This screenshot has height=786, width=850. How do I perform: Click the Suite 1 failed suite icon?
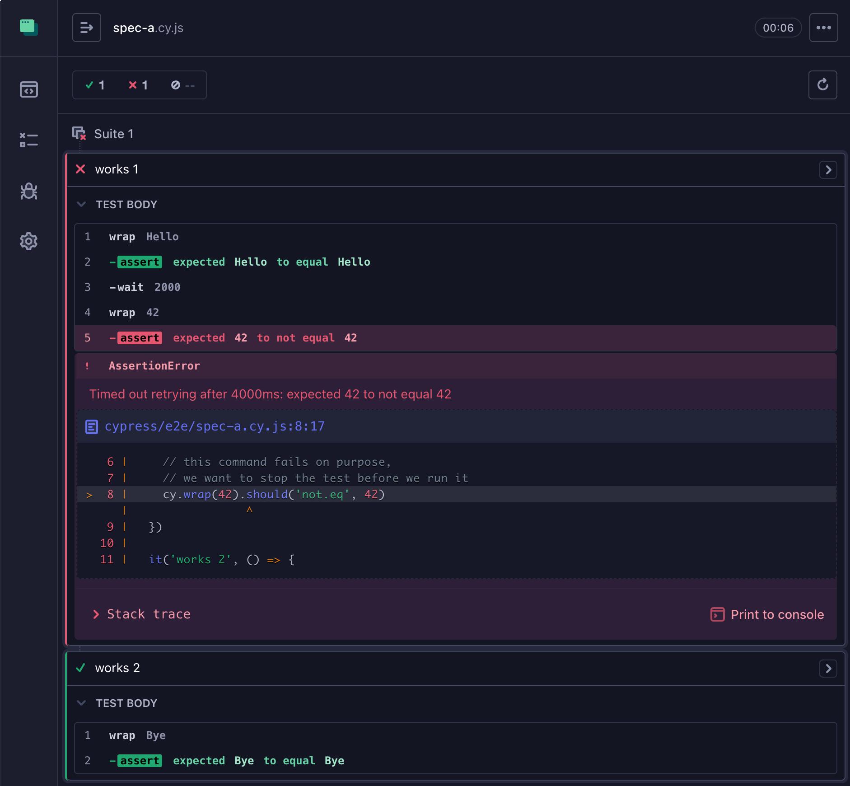click(79, 134)
